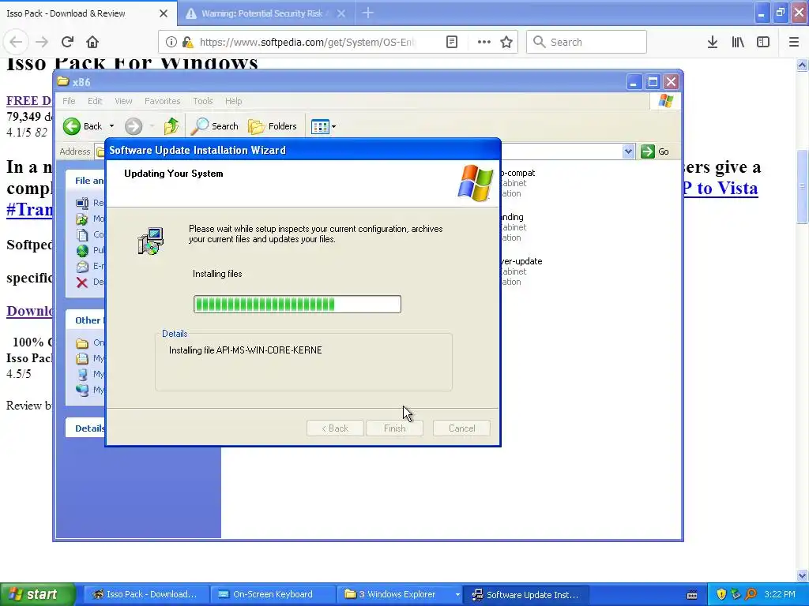
Task: Go to Firefox home page
Action: tap(92, 42)
